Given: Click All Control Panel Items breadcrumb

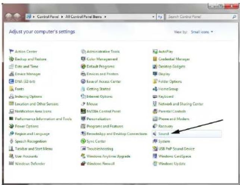Looking at the screenshot, I should click(x=84, y=17).
